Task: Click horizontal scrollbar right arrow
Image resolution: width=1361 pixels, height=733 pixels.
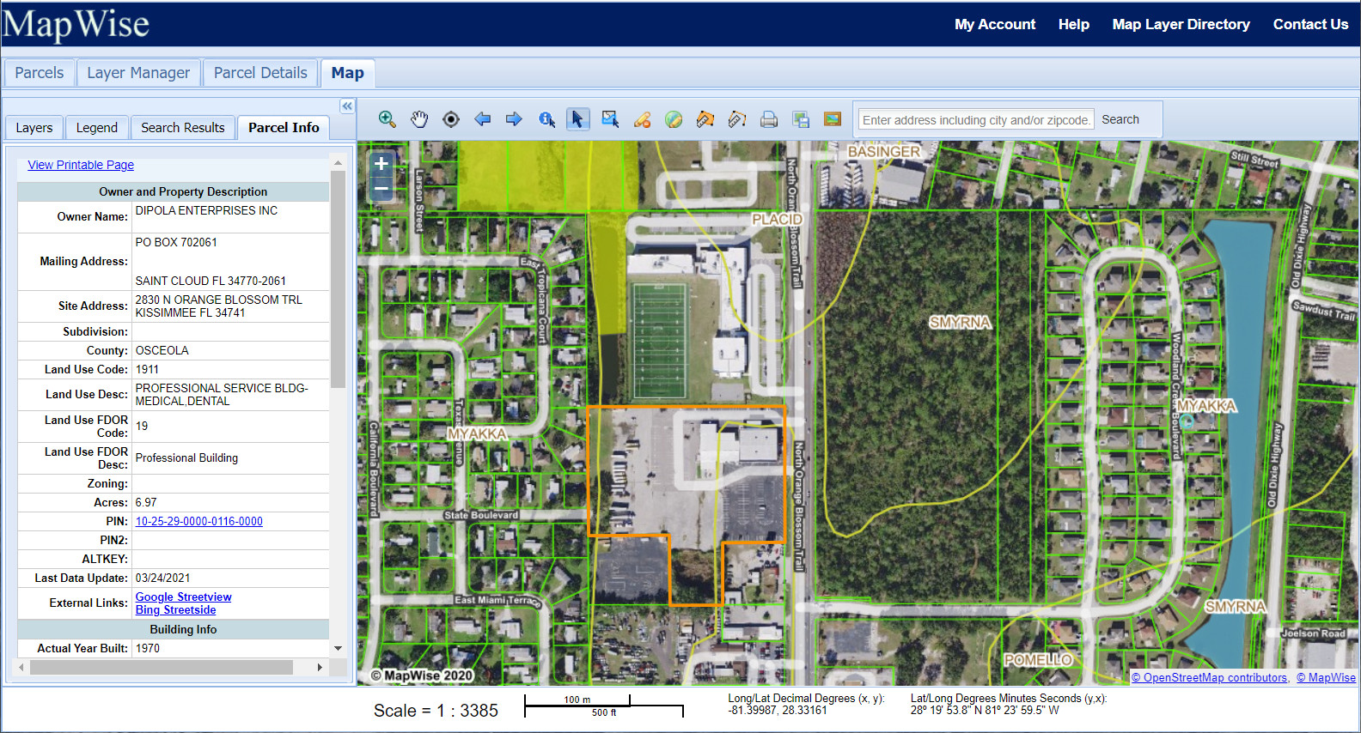Action: [x=320, y=667]
